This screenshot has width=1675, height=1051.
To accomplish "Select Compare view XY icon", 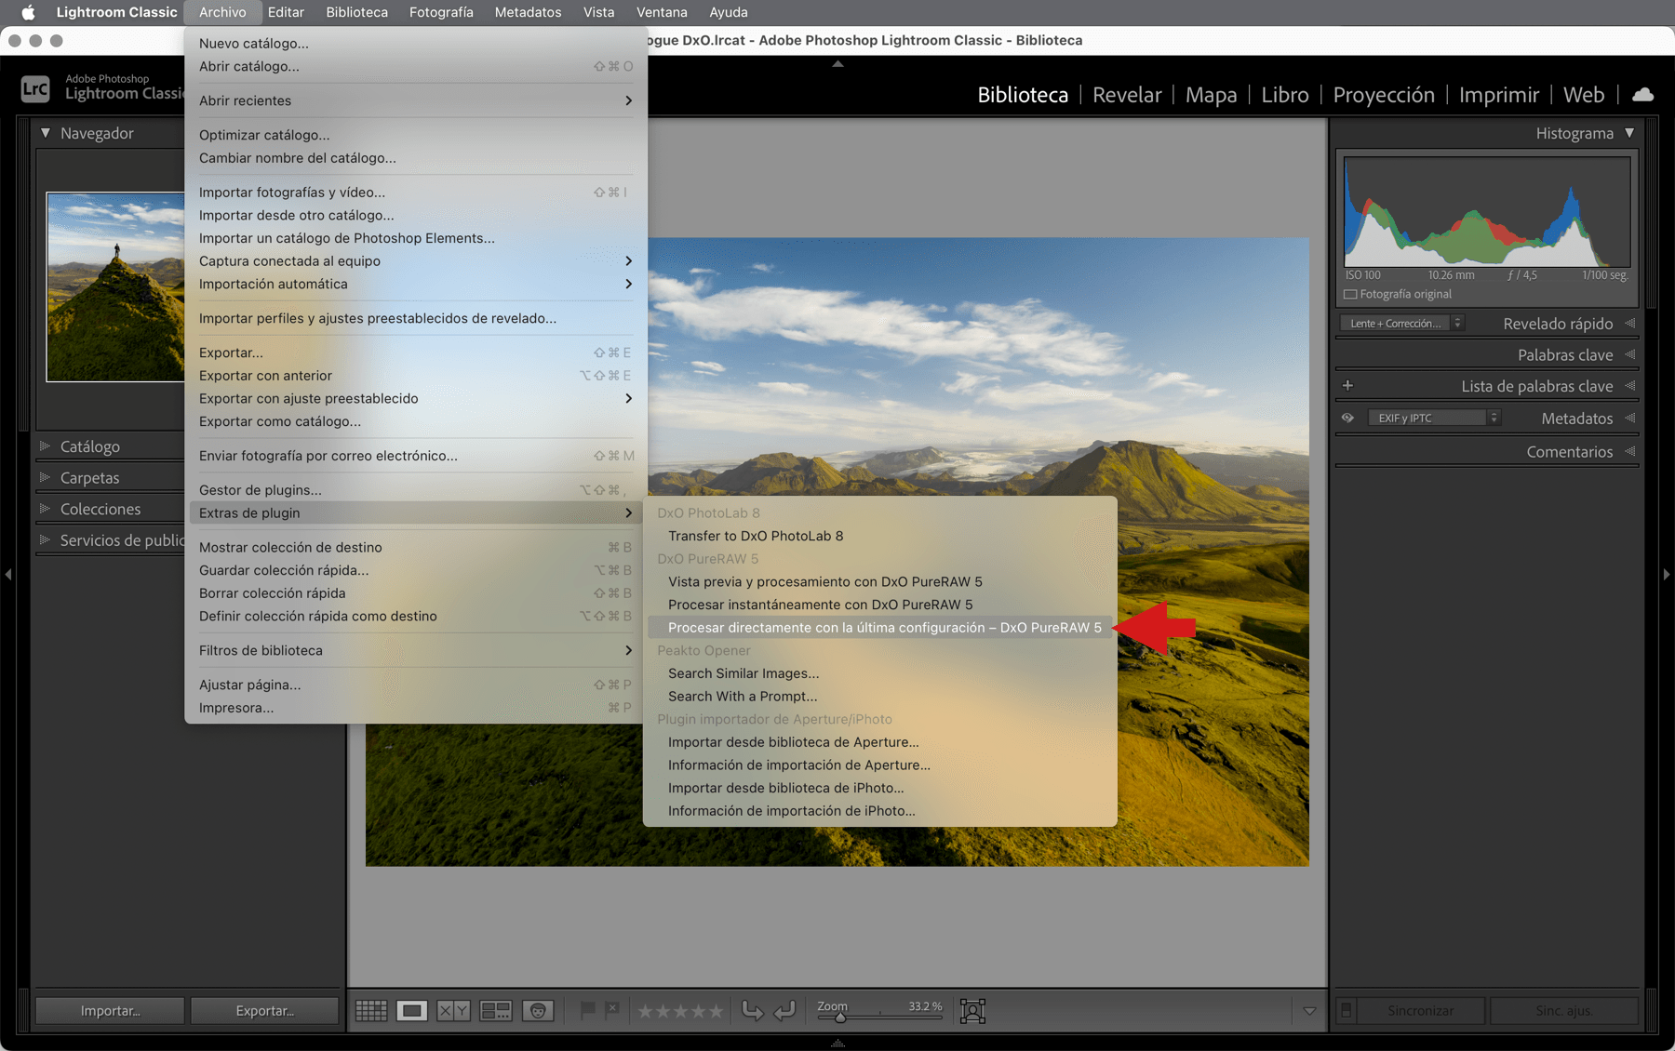I will (x=453, y=1011).
